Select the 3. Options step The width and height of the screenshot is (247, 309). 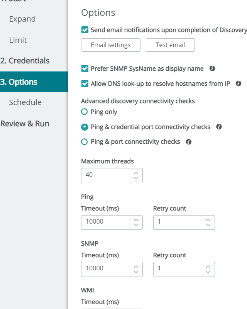coord(34,82)
